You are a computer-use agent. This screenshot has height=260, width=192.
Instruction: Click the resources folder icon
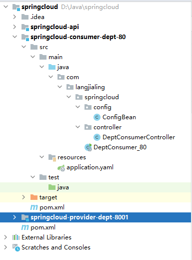[52, 157]
